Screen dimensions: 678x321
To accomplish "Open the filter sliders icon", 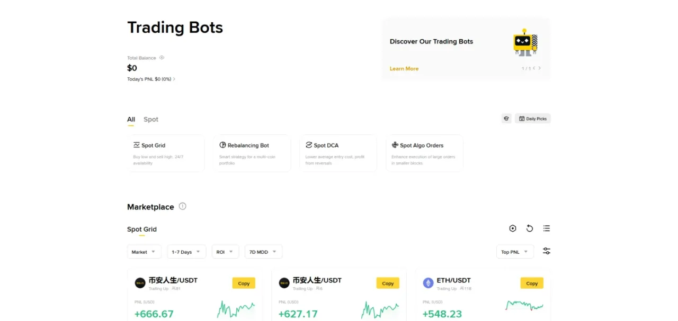I will tap(547, 251).
